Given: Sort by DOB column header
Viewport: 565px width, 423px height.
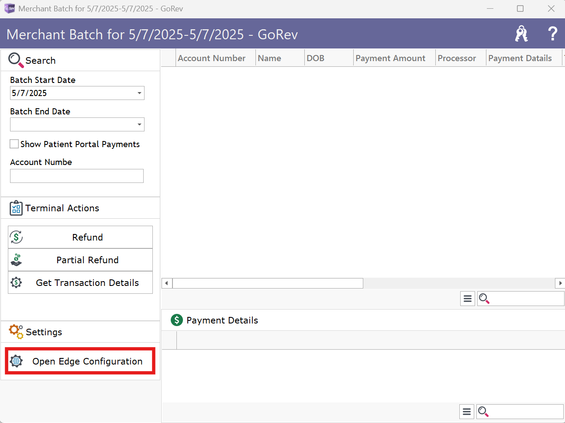Looking at the screenshot, I should point(329,58).
